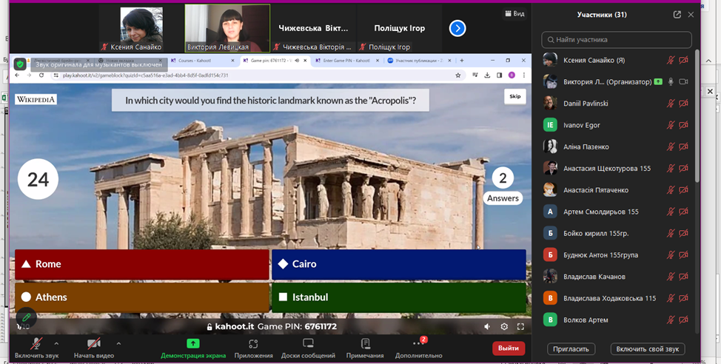Expand video options arrow beside camera
Screen dimensions: 721x364
pos(118,343)
